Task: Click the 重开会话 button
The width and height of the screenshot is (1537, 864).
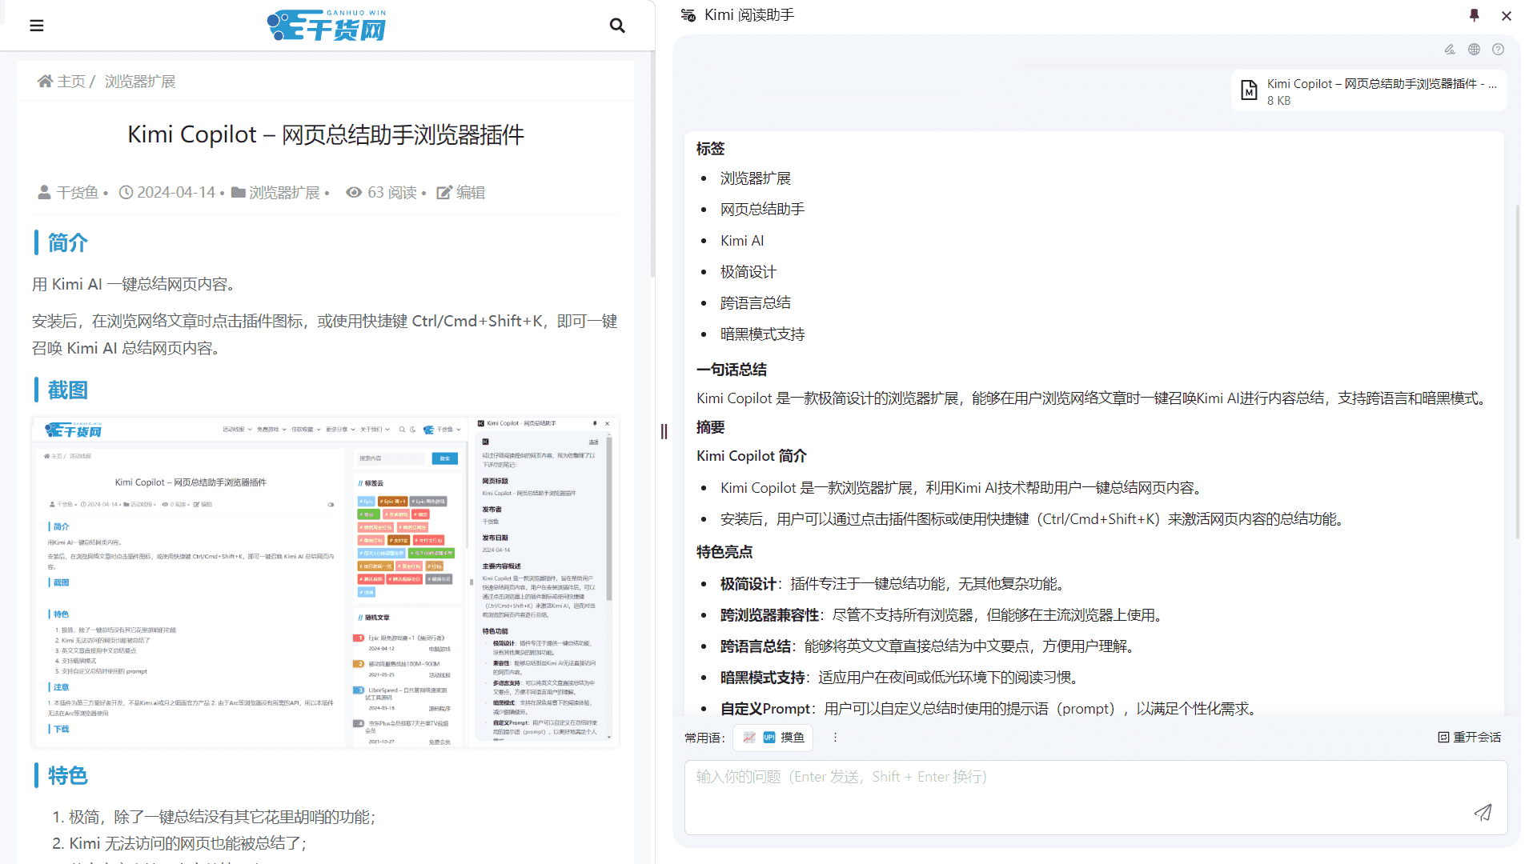Action: (1470, 738)
